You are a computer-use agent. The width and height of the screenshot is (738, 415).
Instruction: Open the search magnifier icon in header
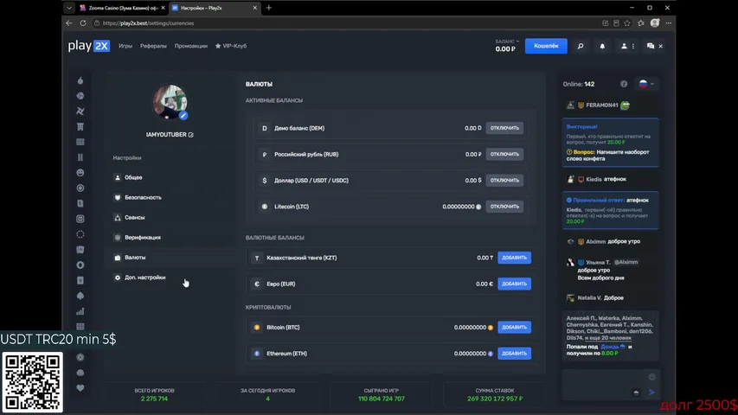(581, 46)
